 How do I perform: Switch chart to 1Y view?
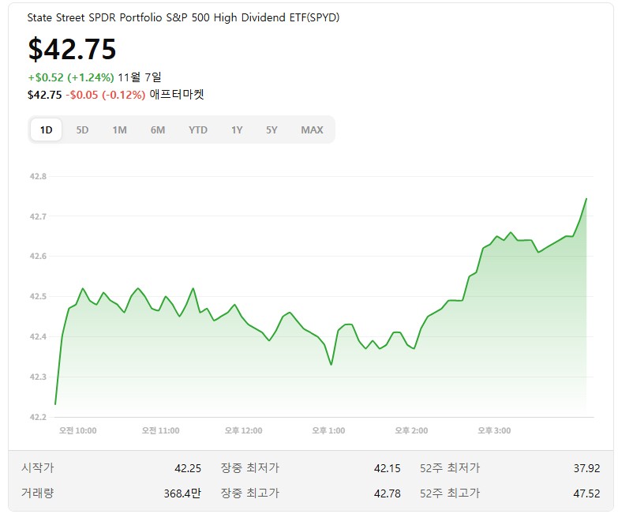pyautogui.click(x=237, y=129)
